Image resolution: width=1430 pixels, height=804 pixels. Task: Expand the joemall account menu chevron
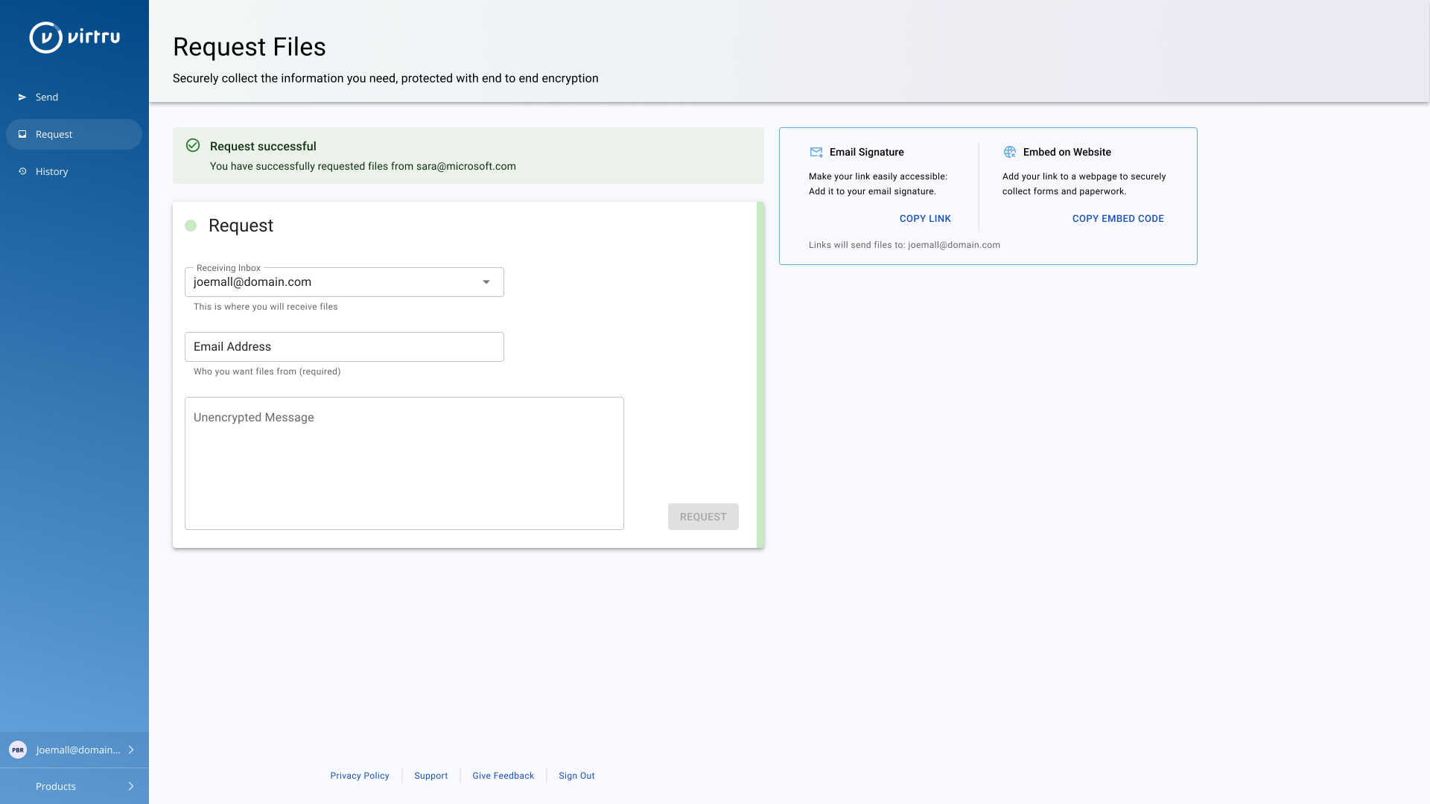(131, 750)
